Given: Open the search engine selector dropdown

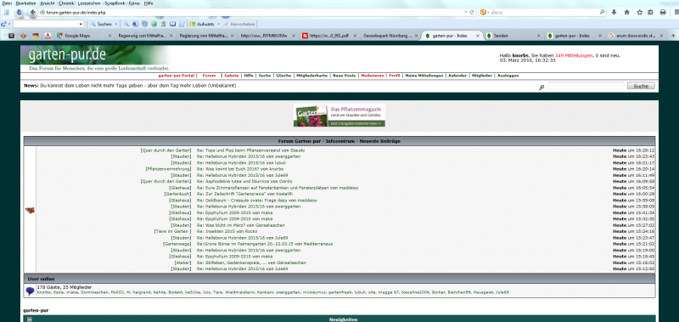Looking at the screenshot, I should coord(485,13).
